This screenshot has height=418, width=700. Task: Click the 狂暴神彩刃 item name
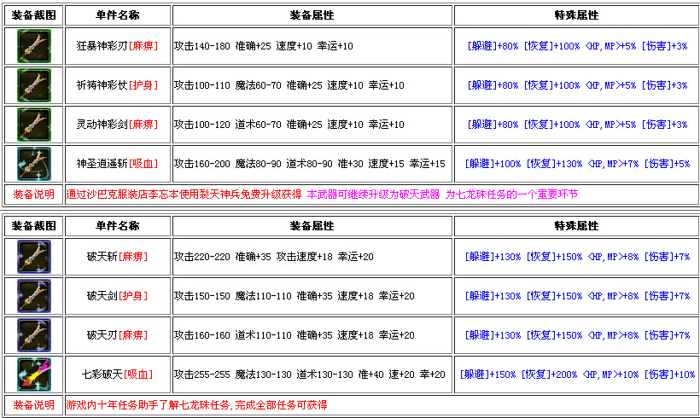(102, 46)
